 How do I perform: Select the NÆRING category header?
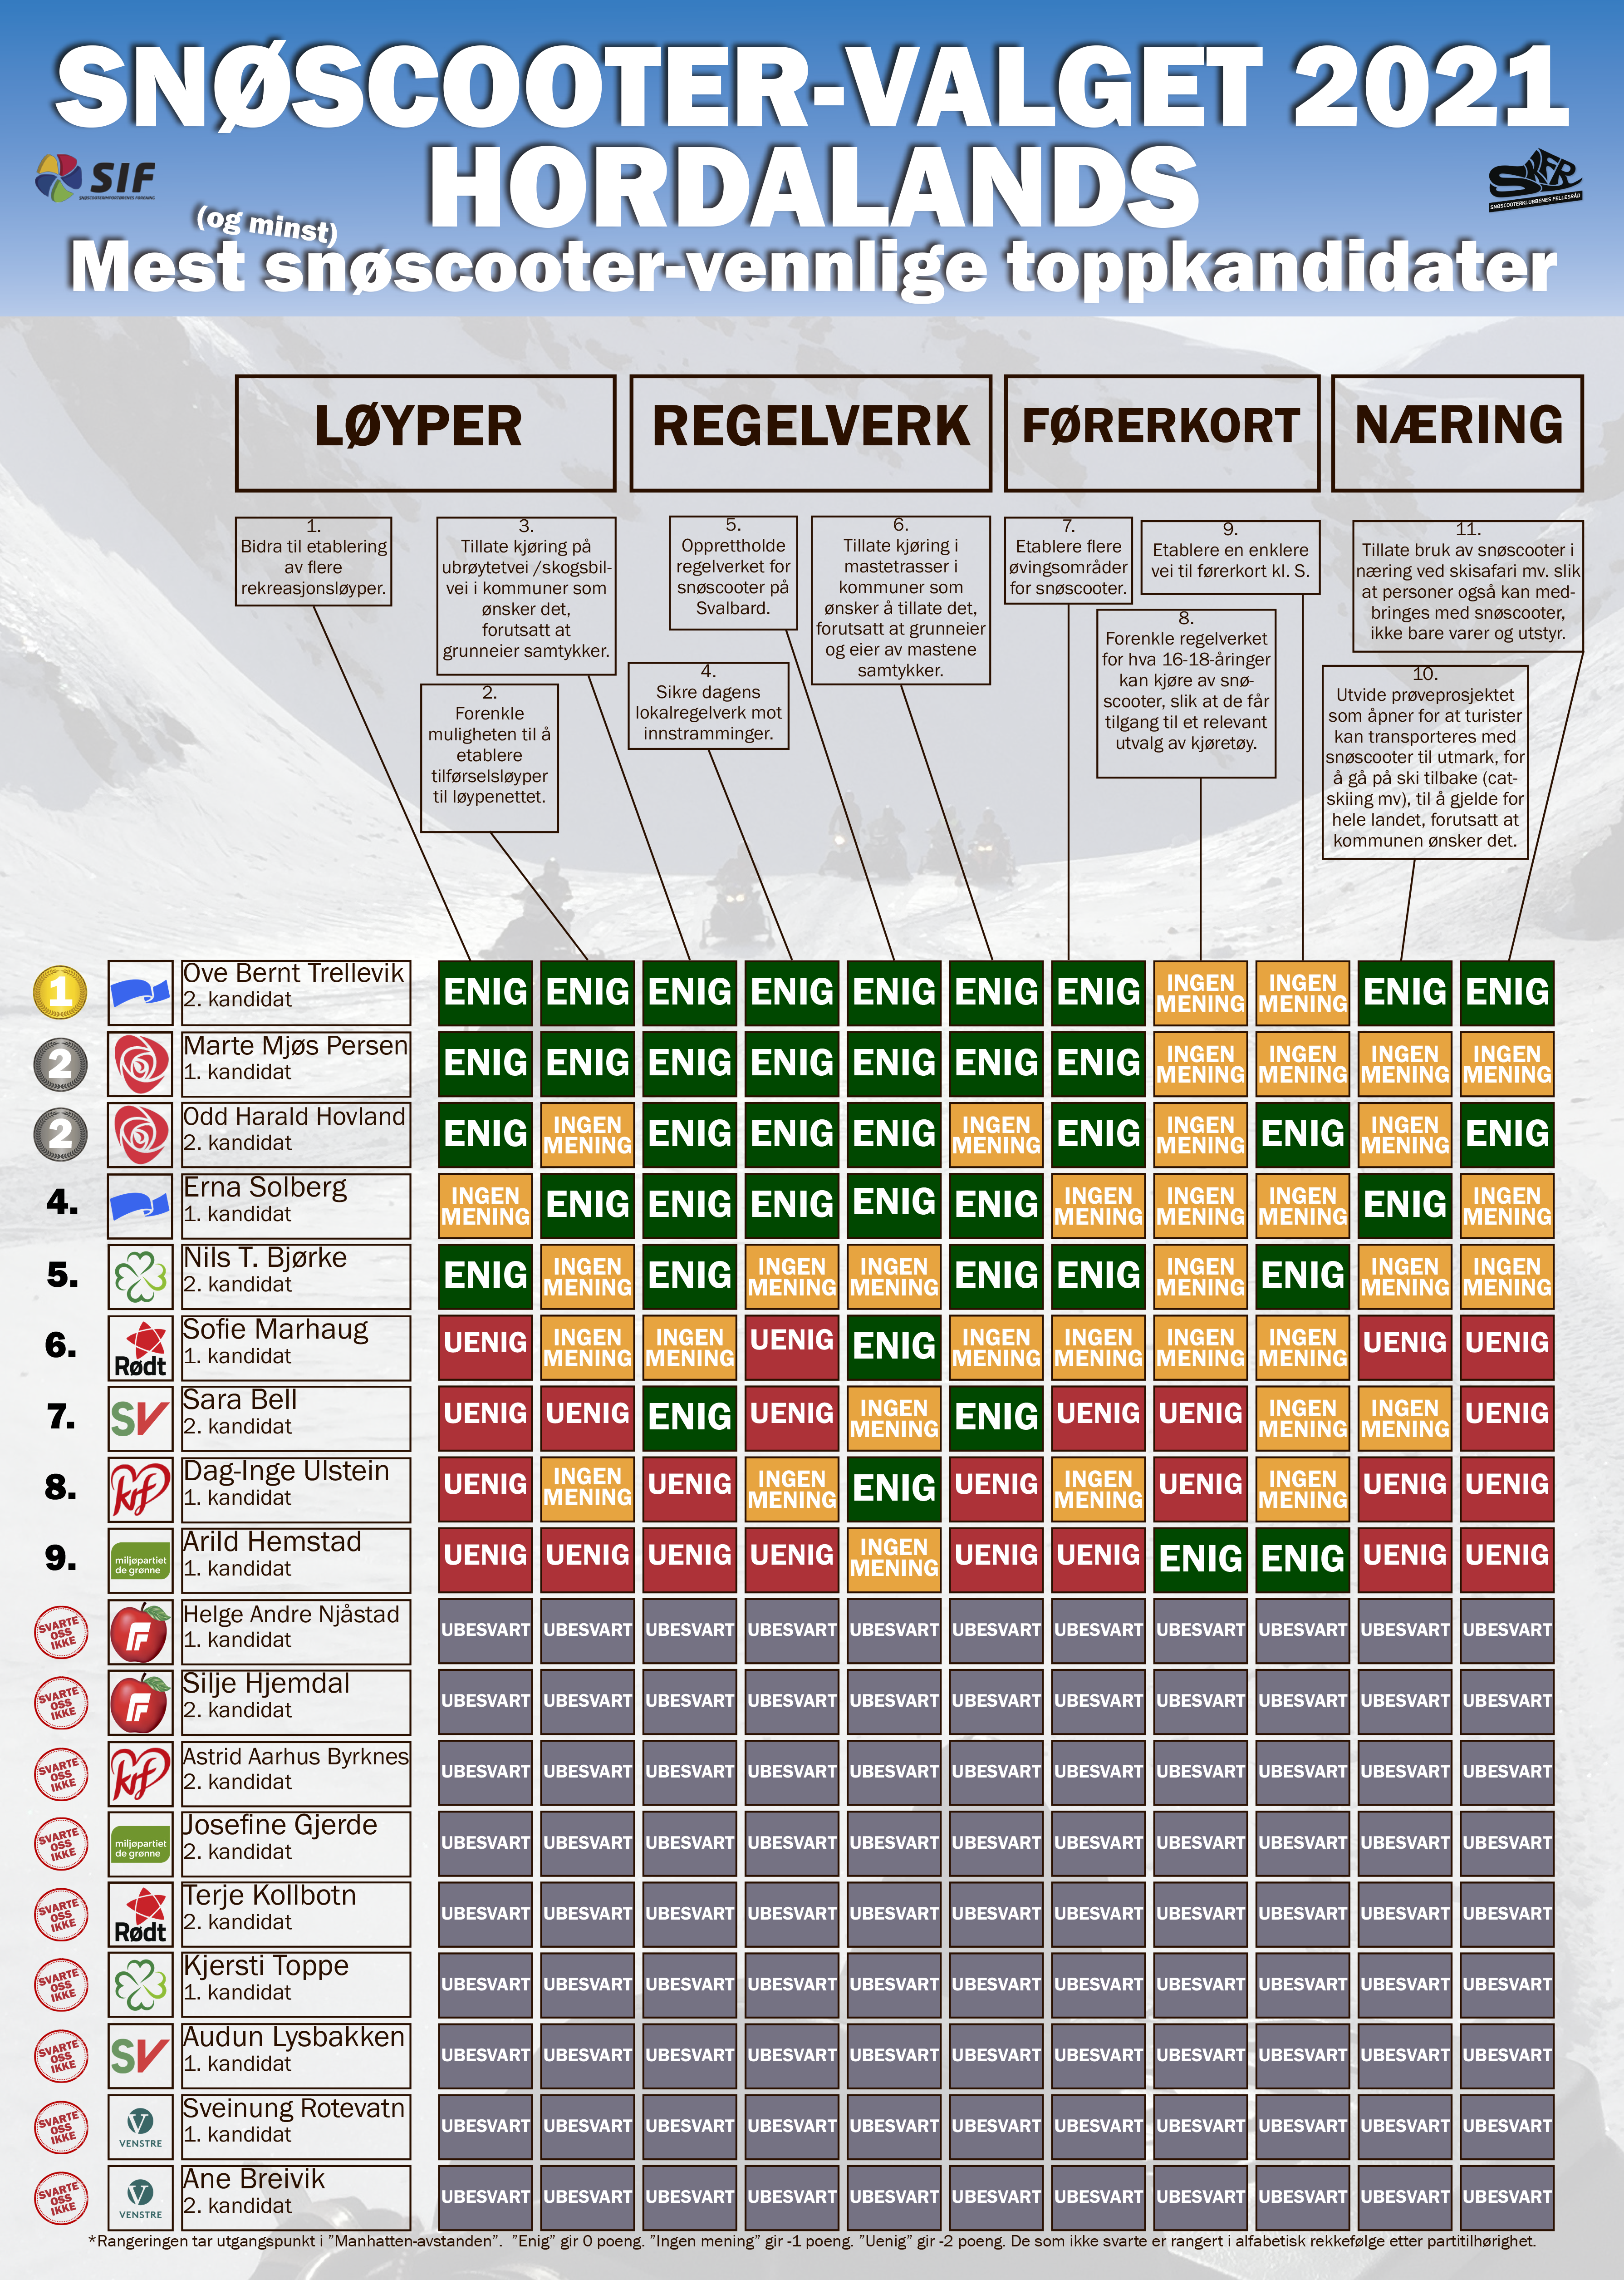[x=1457, y=432]
